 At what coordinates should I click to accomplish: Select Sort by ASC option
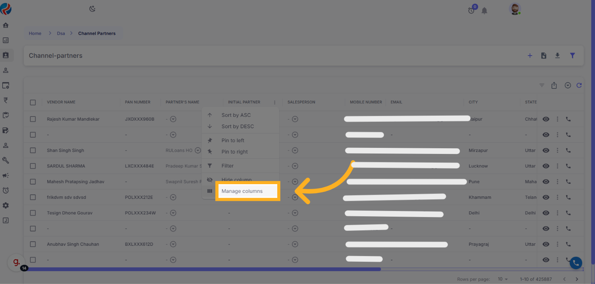coord(236,115)
